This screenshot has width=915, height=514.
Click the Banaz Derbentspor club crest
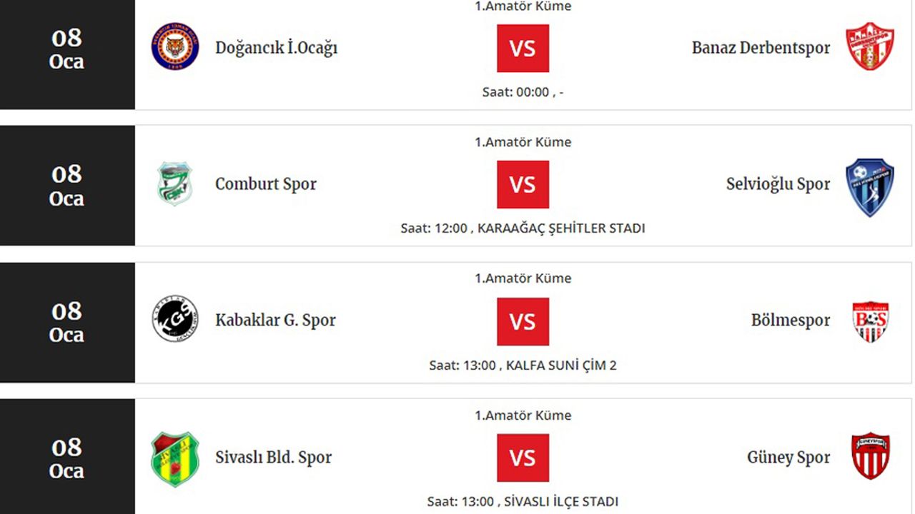869,46
